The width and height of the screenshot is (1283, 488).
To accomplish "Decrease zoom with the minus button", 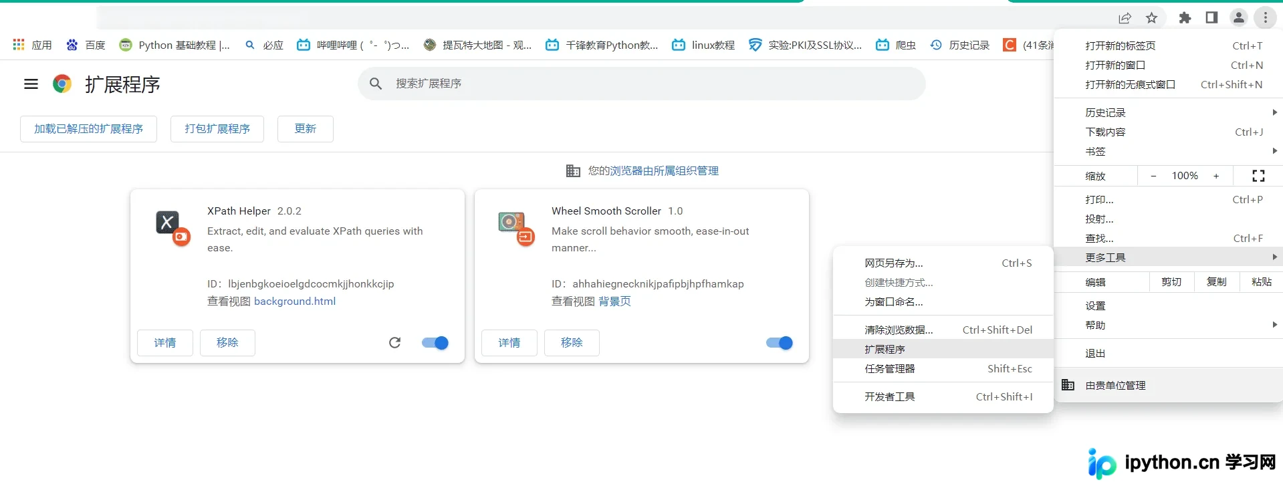I will [1153, 176].
